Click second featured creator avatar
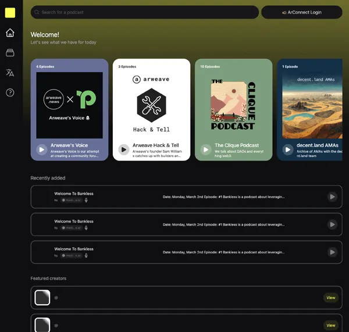349x332 pixels. (42, 325)
